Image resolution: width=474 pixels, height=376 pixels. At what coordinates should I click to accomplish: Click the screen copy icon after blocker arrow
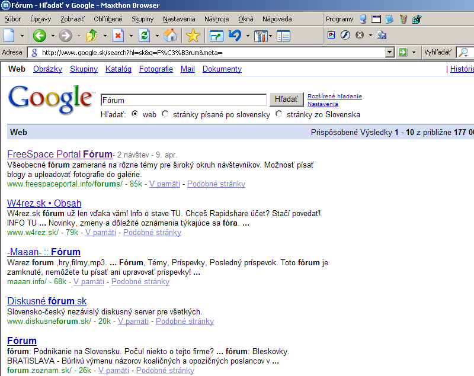click(x=382, y=36)
